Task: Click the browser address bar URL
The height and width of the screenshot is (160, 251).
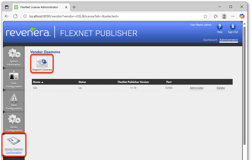Action: pos(74,16)
